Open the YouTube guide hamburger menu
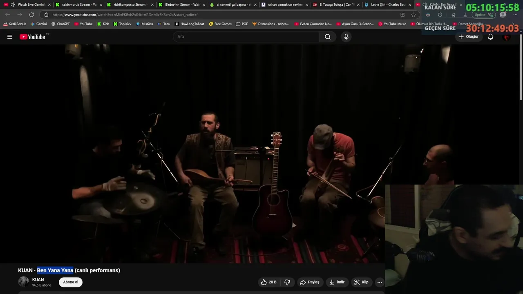 10,37
